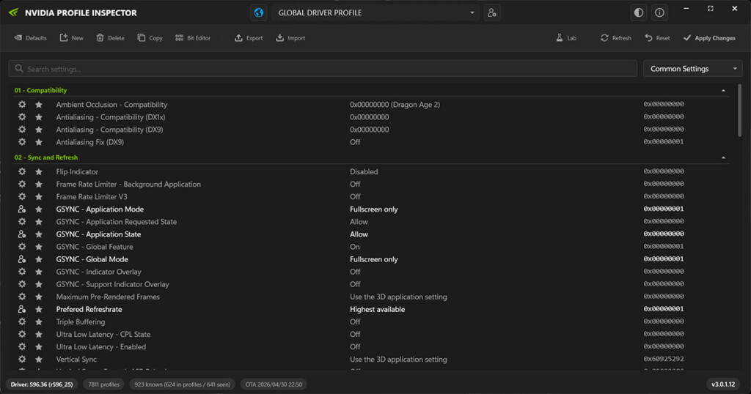Screen dimensions: 751x394
Task: Click the 923 known status badge
Action: click(182, 384)
